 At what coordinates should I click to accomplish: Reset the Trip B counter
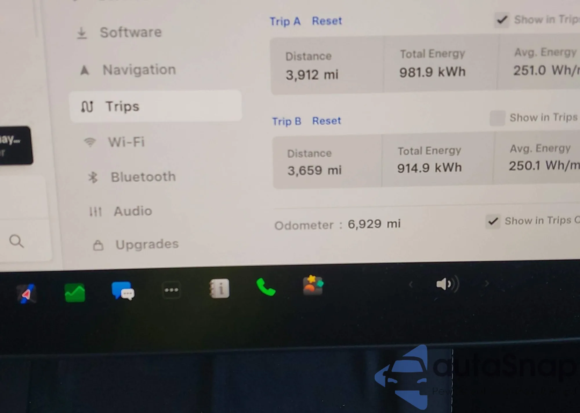click(327, 121)
